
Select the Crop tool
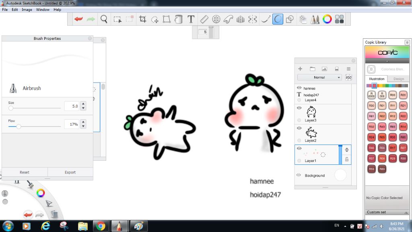pos(143,19)
